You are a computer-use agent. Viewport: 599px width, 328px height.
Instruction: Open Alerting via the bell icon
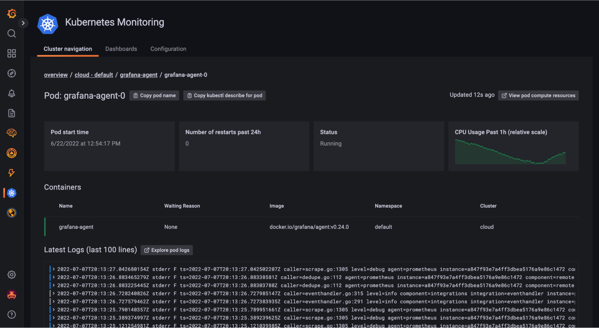click(x=12, y=93)
